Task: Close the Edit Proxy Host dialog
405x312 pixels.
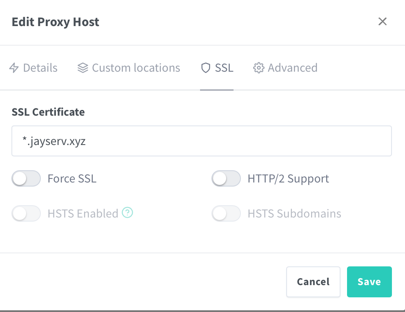Action: point(382,22)
